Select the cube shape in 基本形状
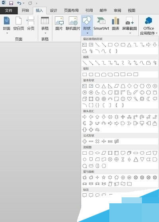The image size is (159, 222). (85, 99)
